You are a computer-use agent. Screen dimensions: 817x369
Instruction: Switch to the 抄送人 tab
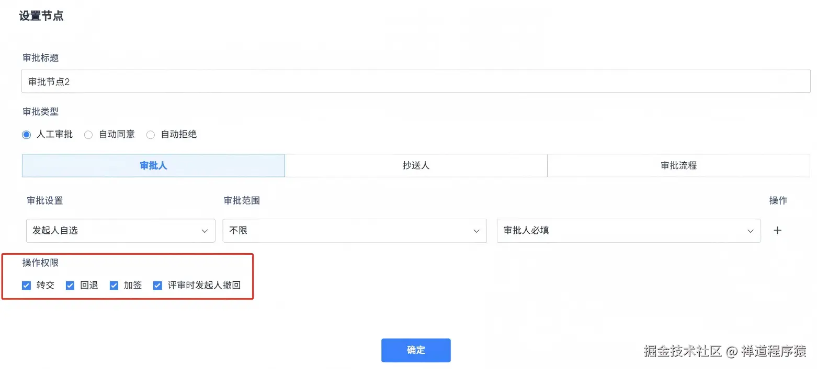click(416, 165)
